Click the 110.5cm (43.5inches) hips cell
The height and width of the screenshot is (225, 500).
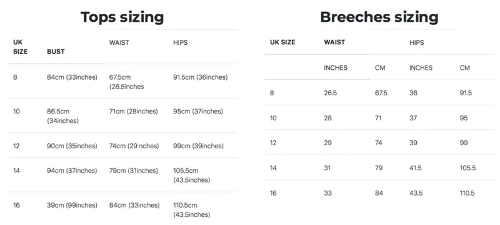[192, 210]
